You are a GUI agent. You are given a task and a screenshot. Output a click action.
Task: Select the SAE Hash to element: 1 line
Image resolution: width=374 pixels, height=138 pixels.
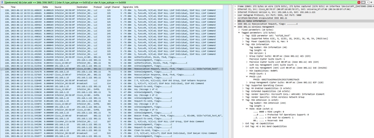[x=273, y=117]
